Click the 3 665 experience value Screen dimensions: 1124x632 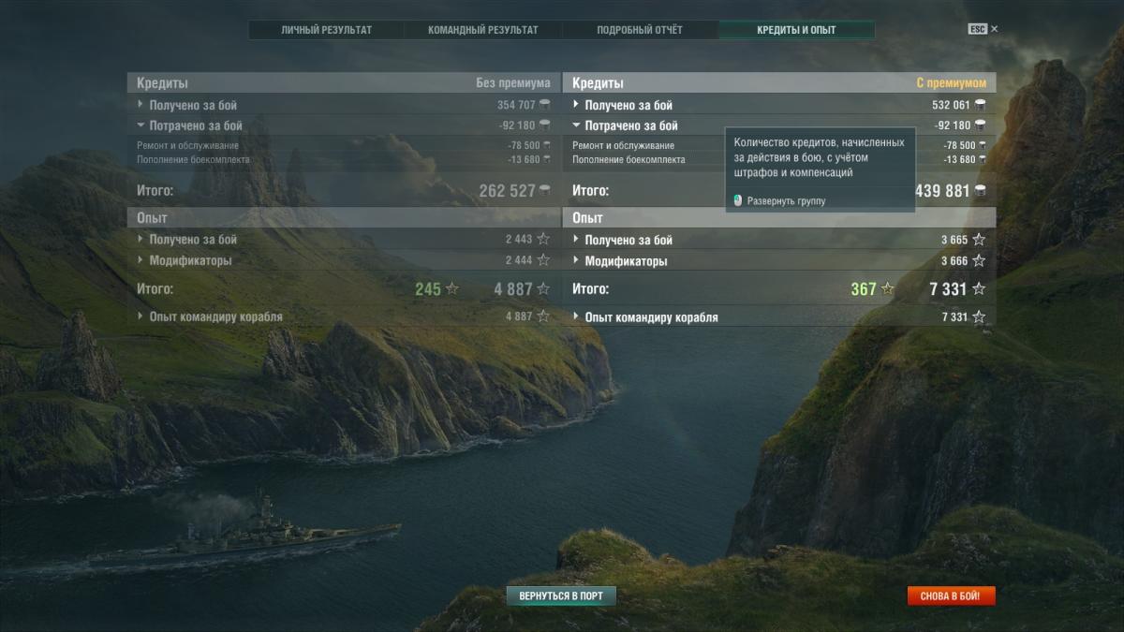[x=954, y=240]
